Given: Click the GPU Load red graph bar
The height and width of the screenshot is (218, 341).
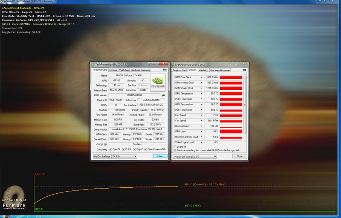Looking at the screenshot, I should [x=231, y=132].
